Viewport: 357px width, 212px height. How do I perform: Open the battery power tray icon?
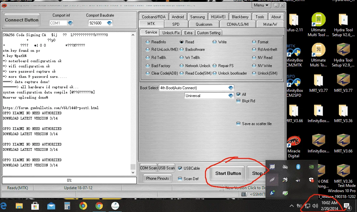(x=299, y=206)
